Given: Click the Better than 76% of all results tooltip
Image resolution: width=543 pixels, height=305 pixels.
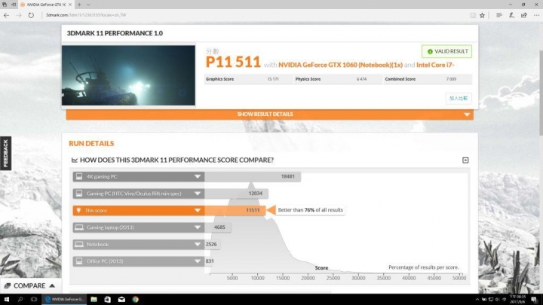Looking at the screenshot, I should pyautogui.click(x=310, y=210).
